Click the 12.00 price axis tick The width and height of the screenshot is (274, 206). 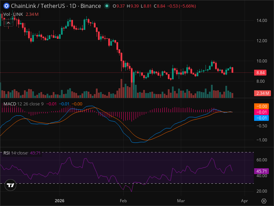(262, 41)
